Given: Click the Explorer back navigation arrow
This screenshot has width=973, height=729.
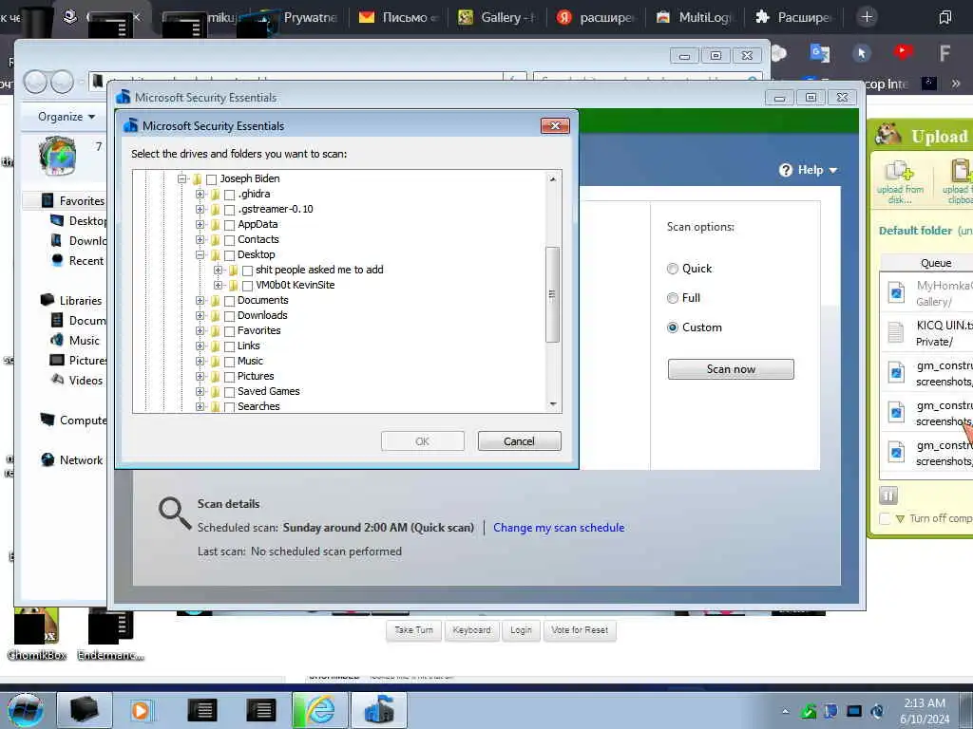Looking at the screenshot, I should click(x=35, y=82).
